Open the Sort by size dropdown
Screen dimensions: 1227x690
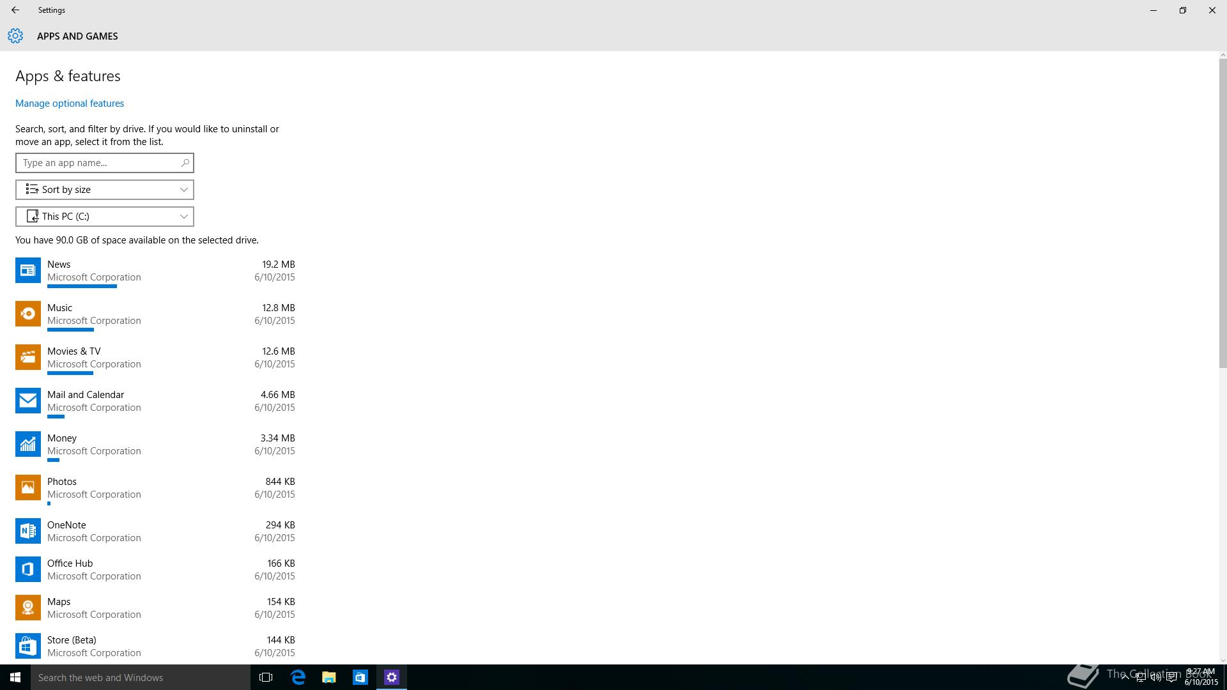click(x=105, y=190)
